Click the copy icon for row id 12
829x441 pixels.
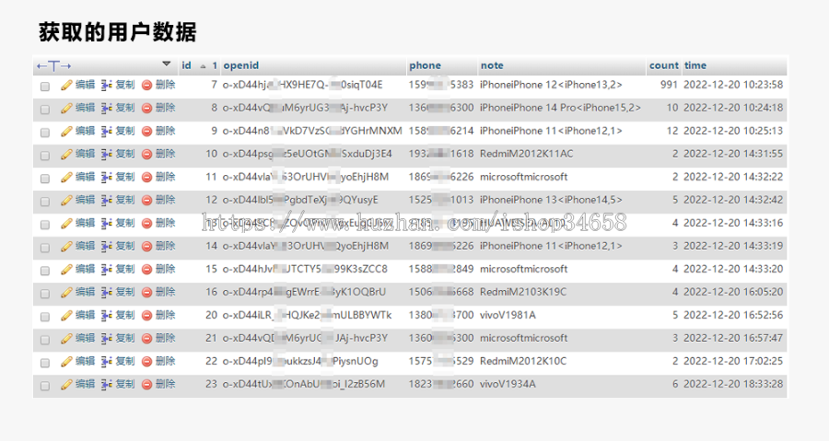point(106,200)
